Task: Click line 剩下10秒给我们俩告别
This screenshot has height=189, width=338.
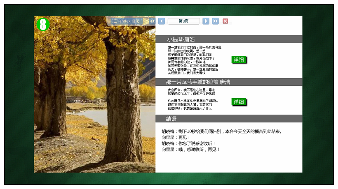Action: click(x=222, y=131)
